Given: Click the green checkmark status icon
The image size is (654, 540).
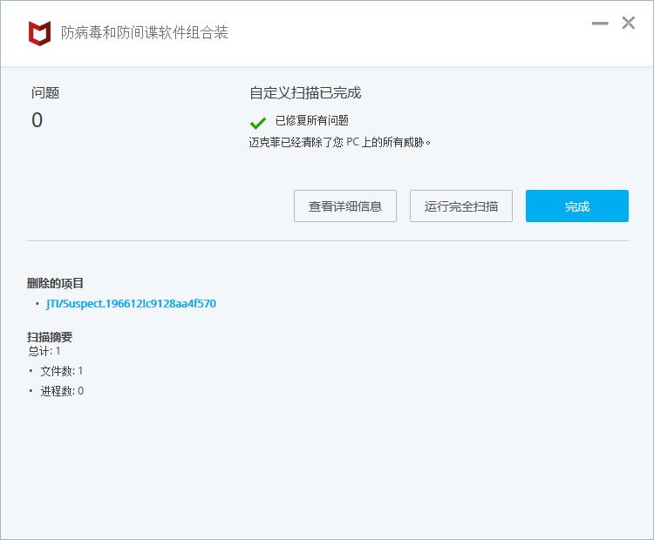Looking at the screenshot, I should tap(258, 123).
